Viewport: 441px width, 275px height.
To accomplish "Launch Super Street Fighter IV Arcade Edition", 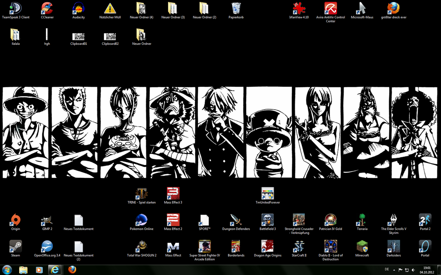I will [x=204, y=250].
